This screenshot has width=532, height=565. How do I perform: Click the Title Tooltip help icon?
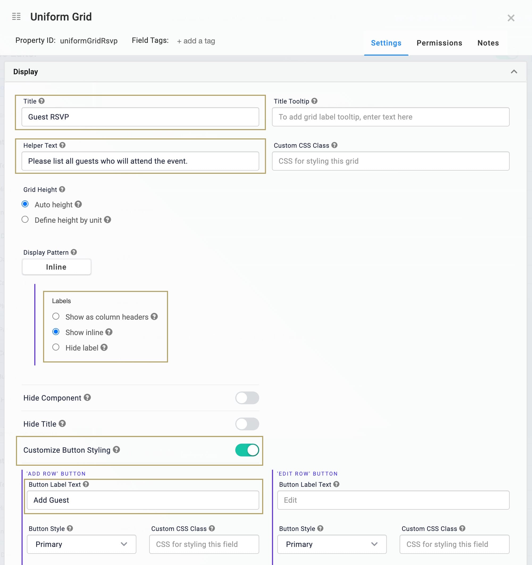pyautogui.click(x=314, y=101)
